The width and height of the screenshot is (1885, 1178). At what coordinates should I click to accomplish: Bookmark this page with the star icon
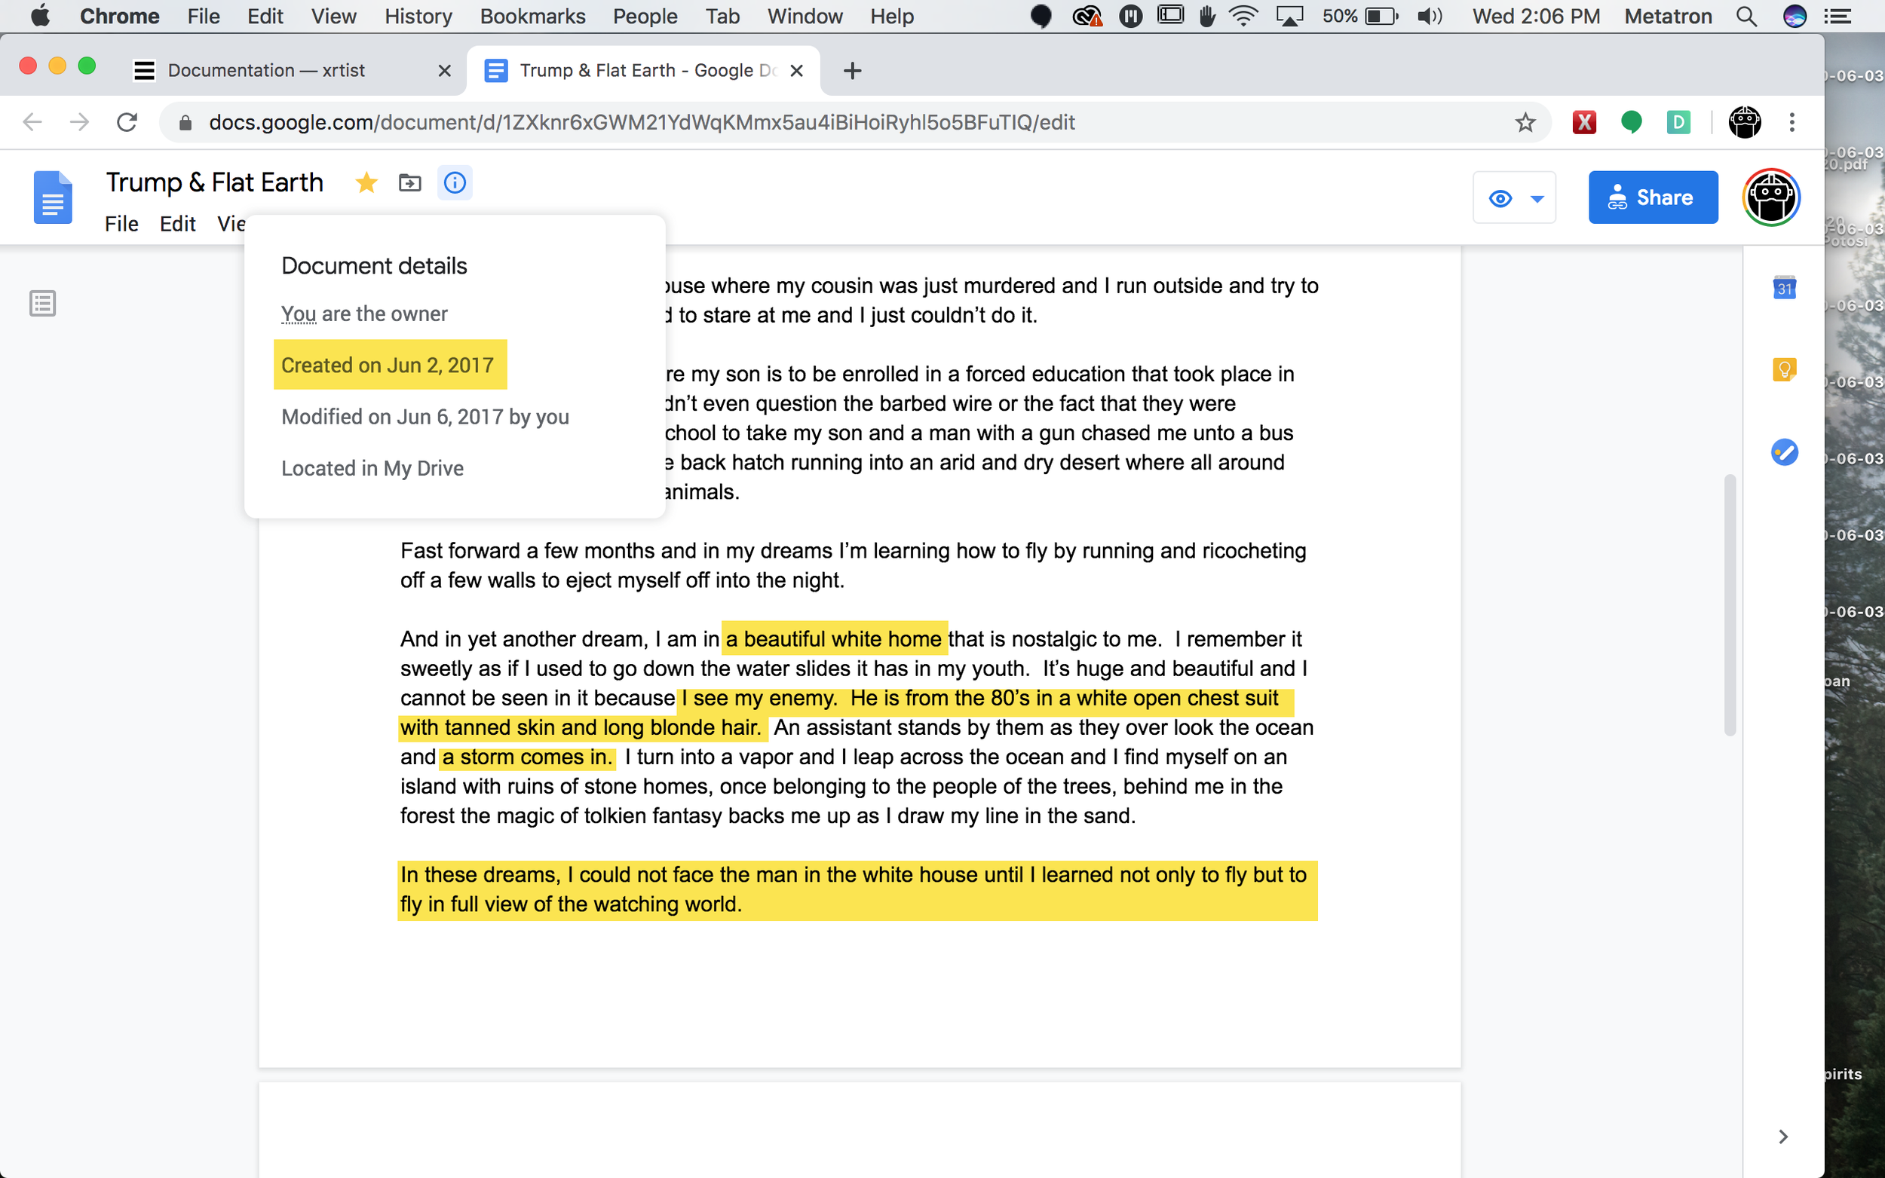point(1525,122)
